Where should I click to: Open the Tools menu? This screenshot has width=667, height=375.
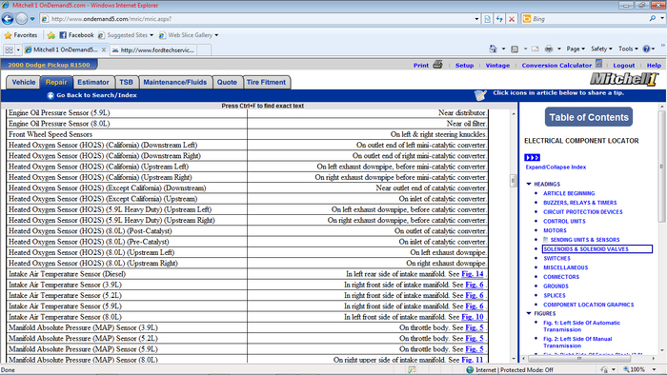point(628,49)
